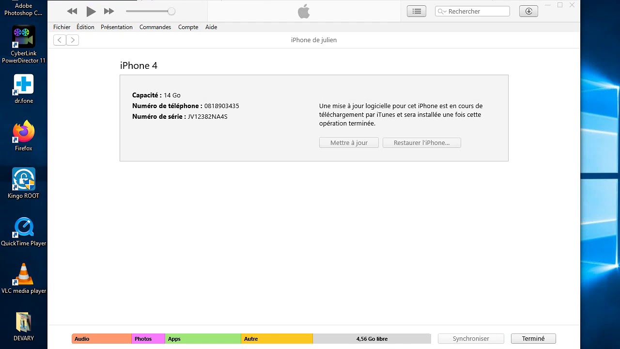Click the 'iPhone 4' heading
The width and height of the screenshot is (620, 349).
[x=139, y=65]
